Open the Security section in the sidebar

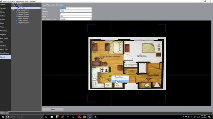pos(5,8)
